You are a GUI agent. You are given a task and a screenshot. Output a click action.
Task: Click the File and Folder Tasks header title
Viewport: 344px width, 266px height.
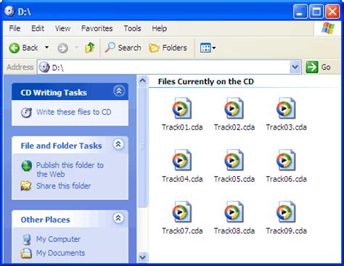[x=61, y=146]
